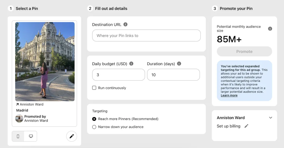Click the Daily budget field showing 3
Image resolution: width=284 pixels, height=148 pixels.
(x=118, y=75)
